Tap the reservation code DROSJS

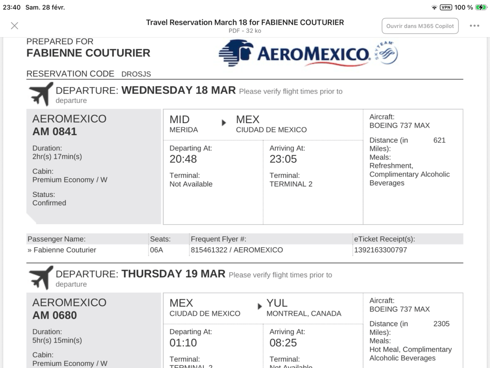pos(136,74)
